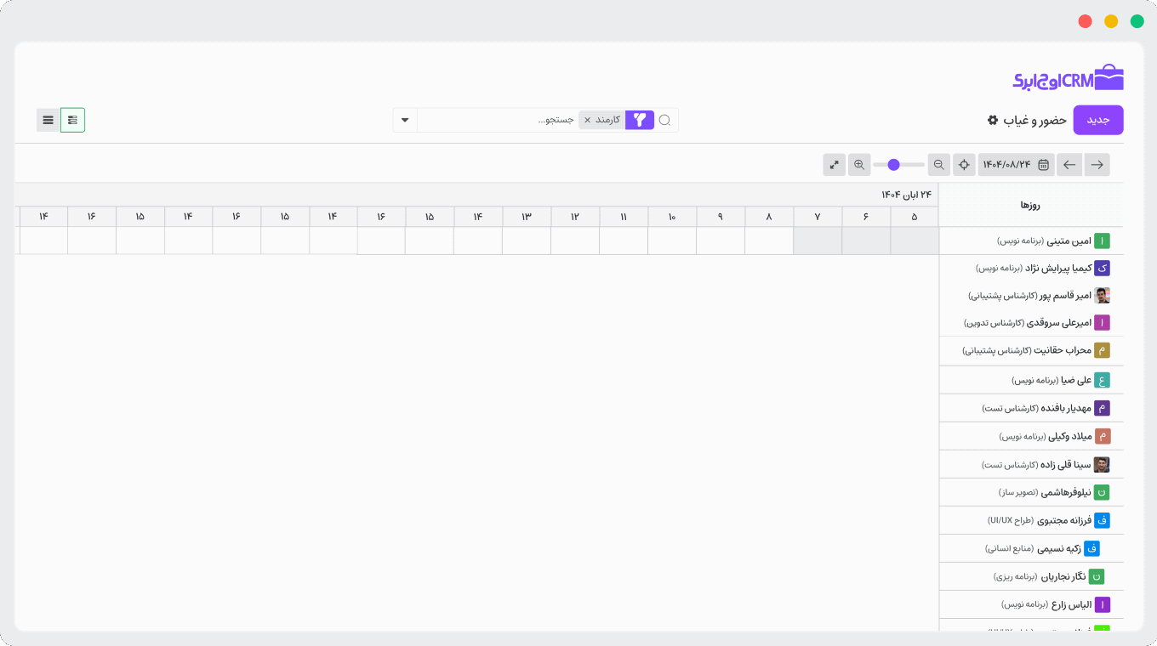Select employee کیمیا پیرایش نژاد
This screenshot has width=1157, height=646.
[x=1031, y=268]
